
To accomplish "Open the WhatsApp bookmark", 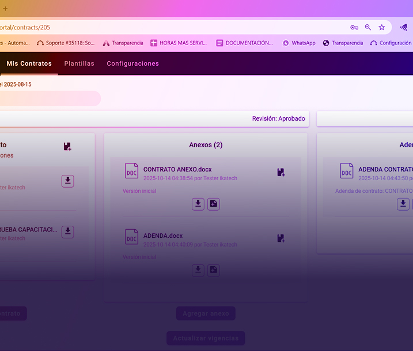I will pos(298,43).
